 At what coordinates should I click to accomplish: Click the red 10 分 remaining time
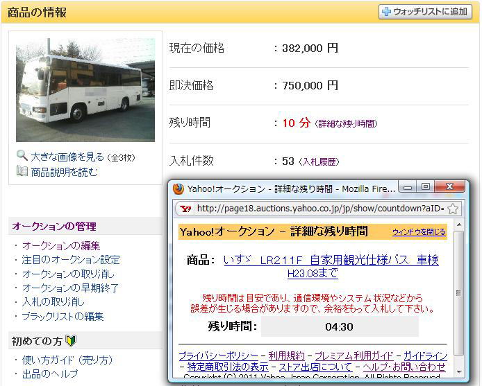click(x=297, y=123)
